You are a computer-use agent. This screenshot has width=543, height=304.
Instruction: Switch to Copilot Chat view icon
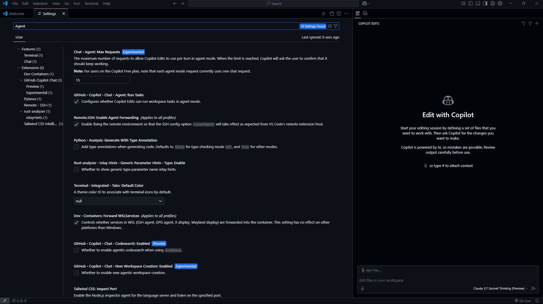pos(365,14)
